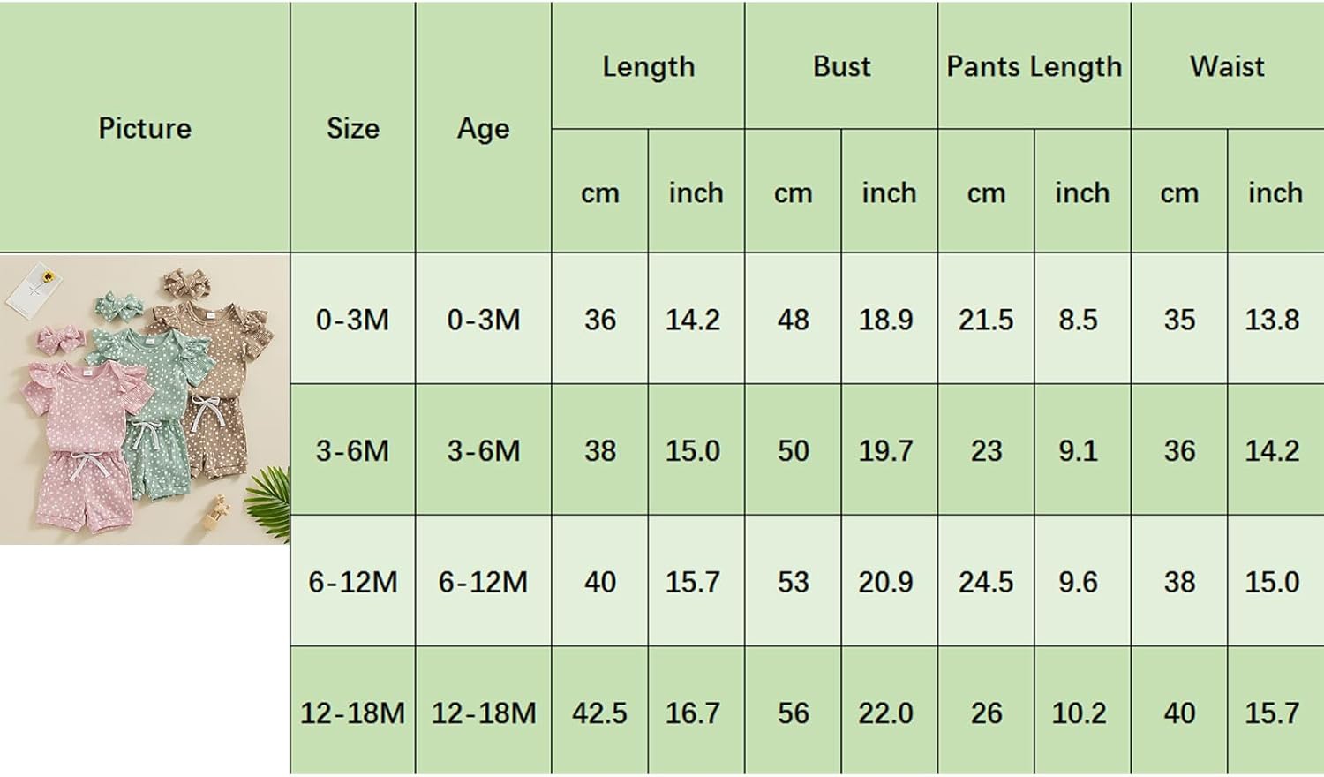Select the 42.5 length cm cell

599,713
